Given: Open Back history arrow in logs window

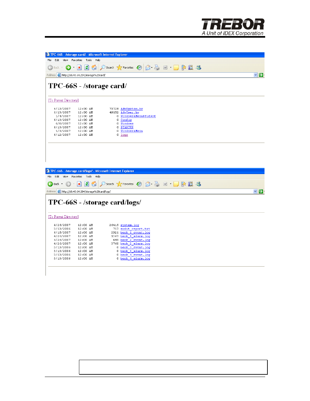Looking at the screenshot, I should (x=62, y=184).
